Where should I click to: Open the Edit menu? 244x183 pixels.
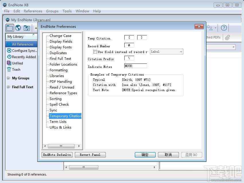tap(17, 11)
